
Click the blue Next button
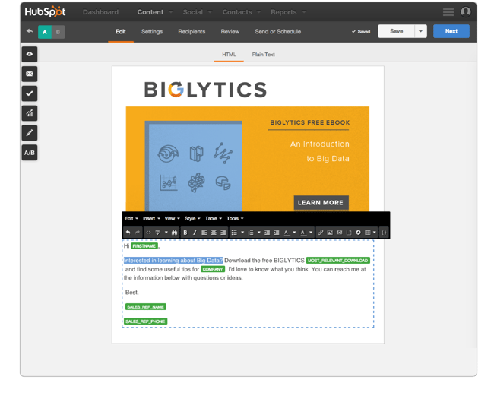451,31
